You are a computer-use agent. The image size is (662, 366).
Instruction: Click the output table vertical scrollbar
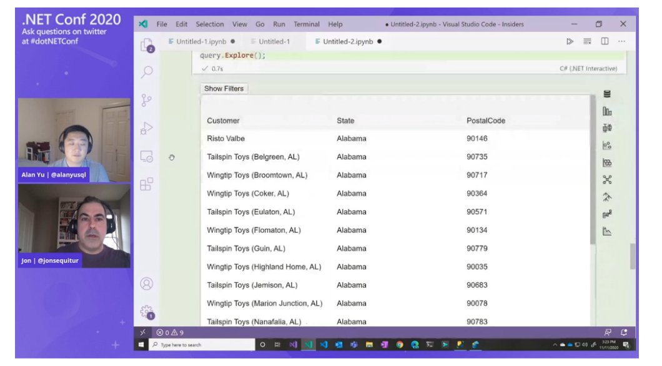592,170
